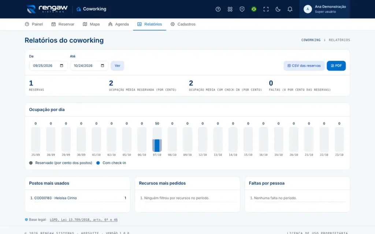Open calendar picker for De date
Image resolution: width=375 pixels, height=234 pixels.
[62, 66]
